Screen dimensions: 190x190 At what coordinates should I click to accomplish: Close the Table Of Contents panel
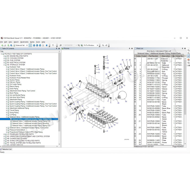coord(59,49)
